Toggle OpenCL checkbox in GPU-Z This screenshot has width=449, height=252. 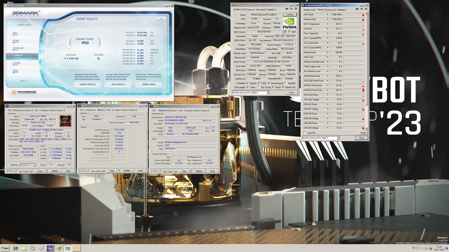click(248, 83)
